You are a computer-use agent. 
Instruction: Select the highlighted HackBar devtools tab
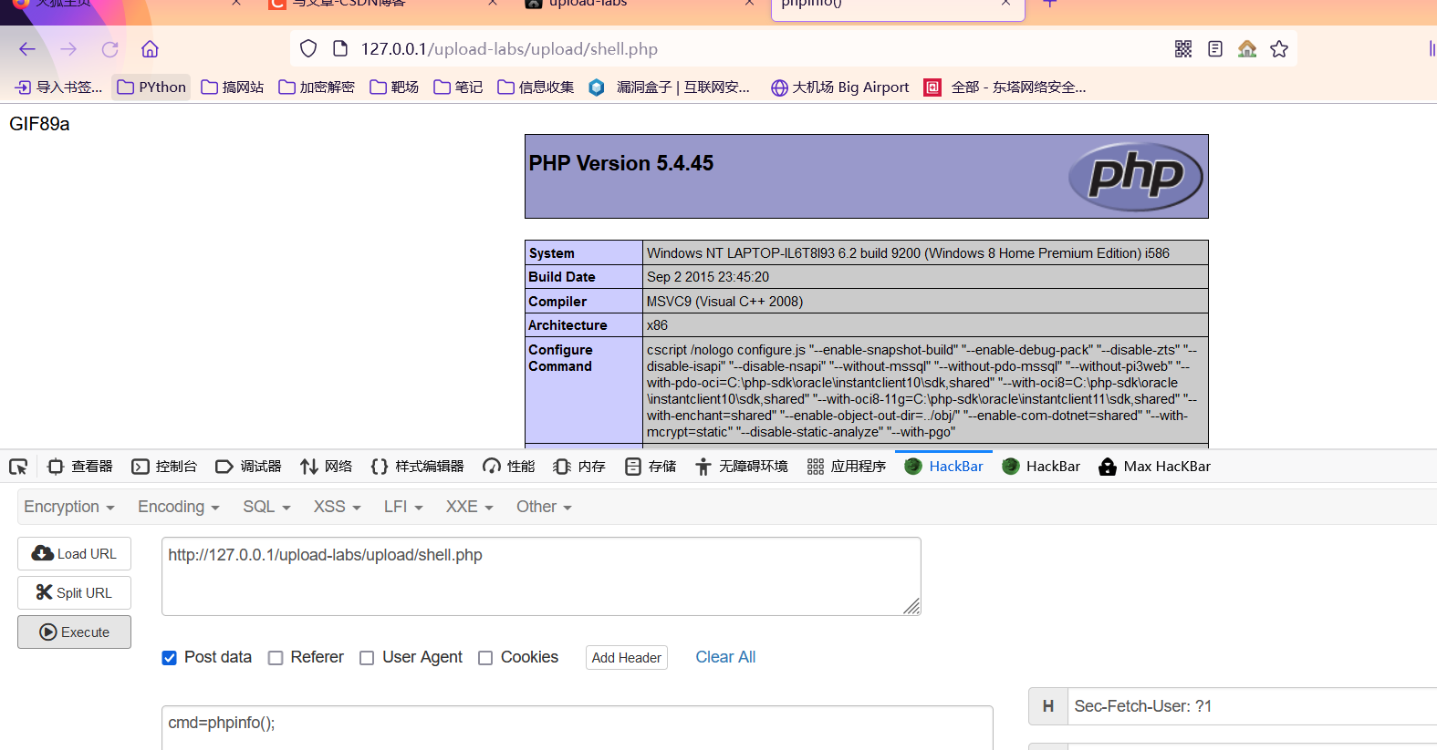[x=943, y=467]
